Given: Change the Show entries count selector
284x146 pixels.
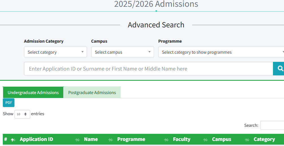Looking at the screenshot, I should (22, 114).
